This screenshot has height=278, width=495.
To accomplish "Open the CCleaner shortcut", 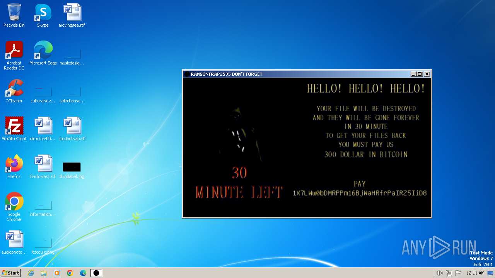I will click(x=14, y=91).
